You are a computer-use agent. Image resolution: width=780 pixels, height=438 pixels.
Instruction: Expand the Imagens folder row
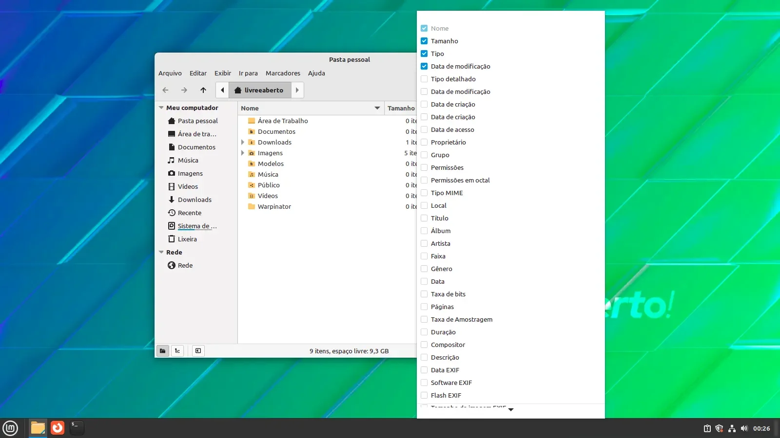[x=243, y=153]
